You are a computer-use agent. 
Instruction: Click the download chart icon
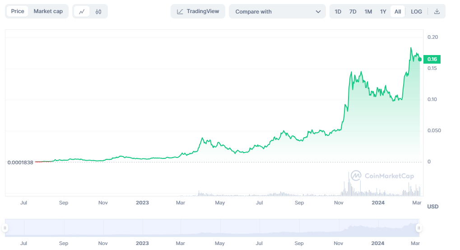[437, 12]
